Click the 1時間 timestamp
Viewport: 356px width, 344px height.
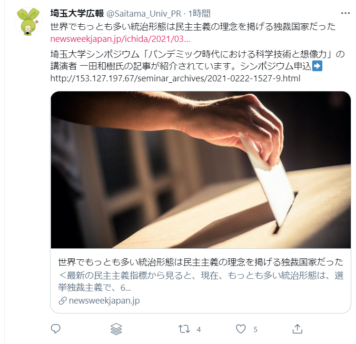coord(199,14)
